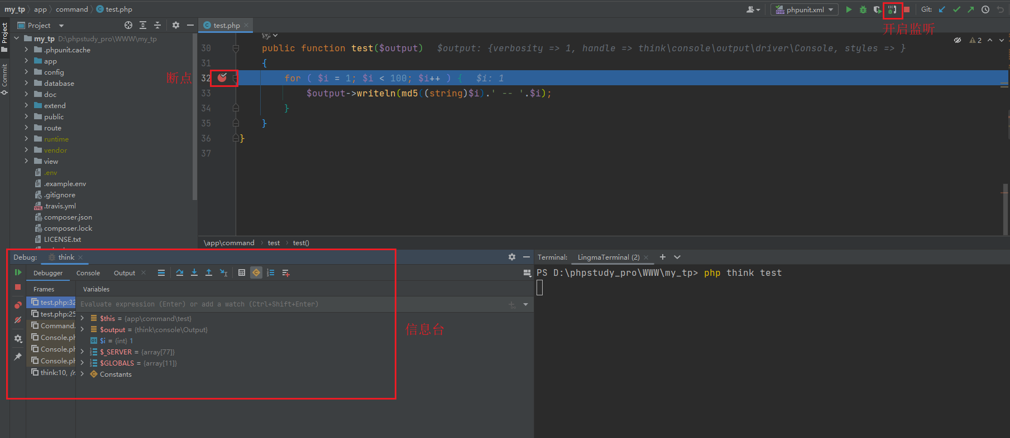Viewport: 1010px width, 438px height.
Task: Expand the $_SERVER array variable
Action: pos(83,352)
